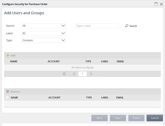Toggle select-all checkbox in lower grid

(x=7, y=97)
